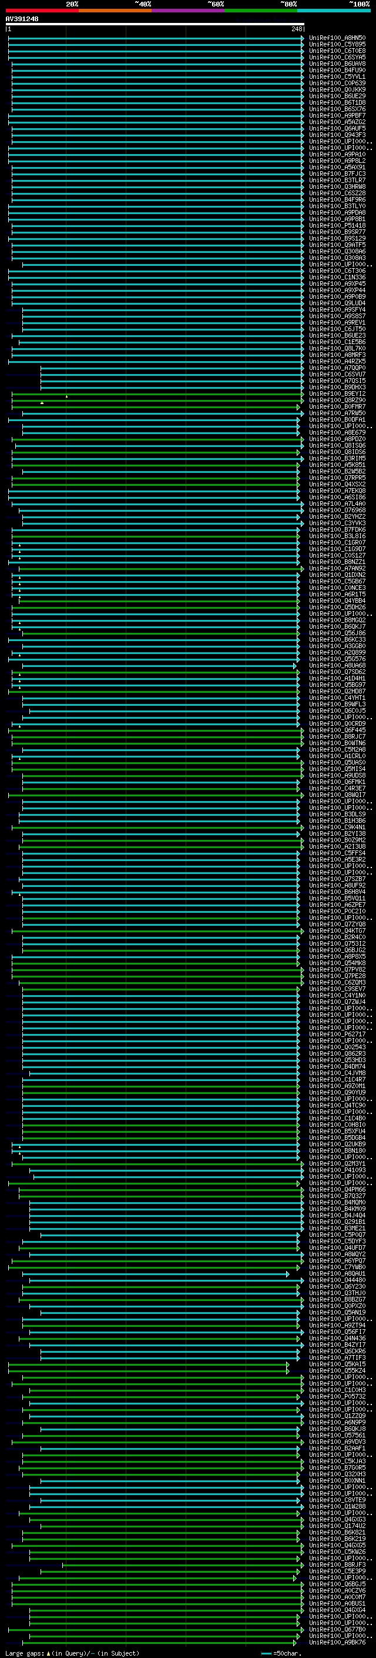
Task: Click the UniRef100_B3ME21 label
Action: pos(337,1228)
